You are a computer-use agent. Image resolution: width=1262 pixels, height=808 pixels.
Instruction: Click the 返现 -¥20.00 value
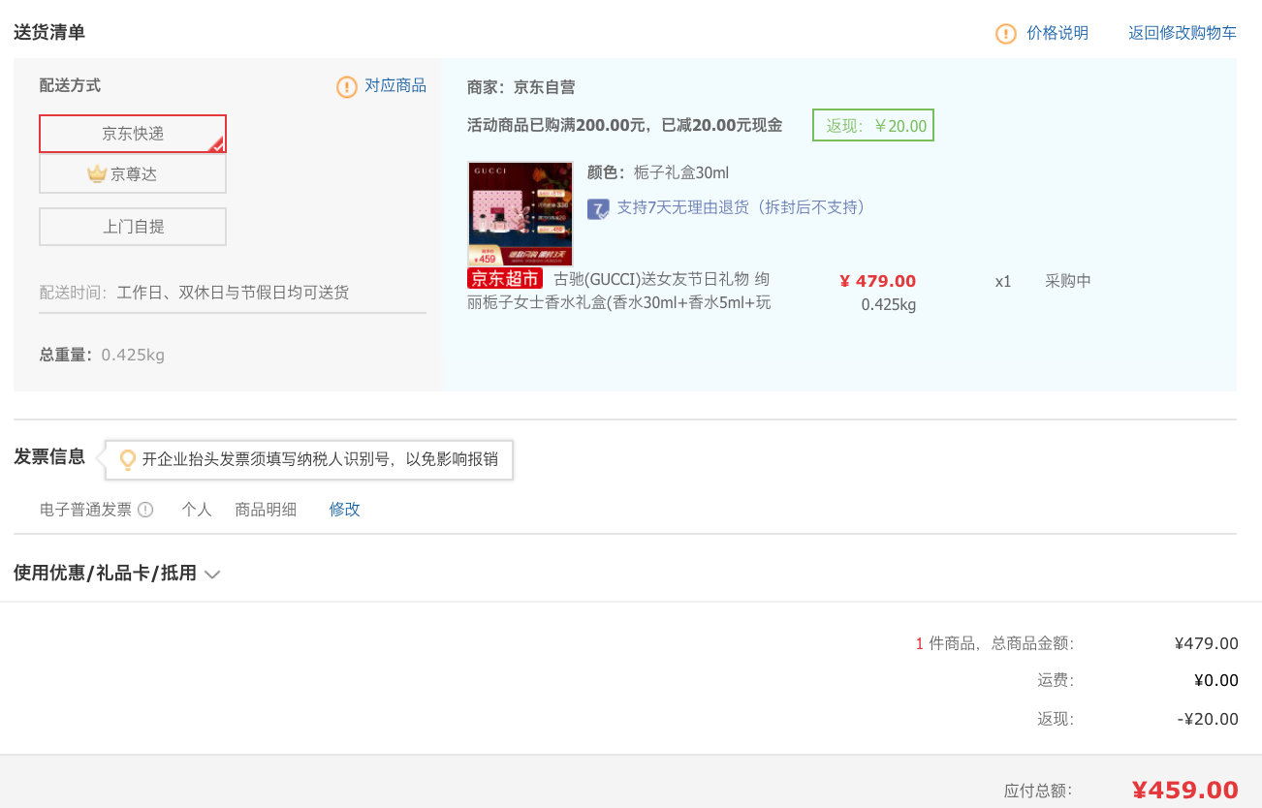1208,719
